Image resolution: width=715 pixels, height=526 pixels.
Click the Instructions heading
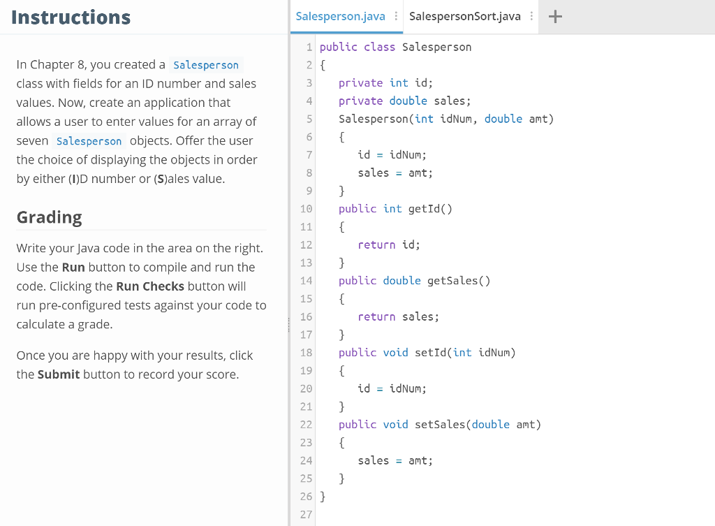(71, 17)
